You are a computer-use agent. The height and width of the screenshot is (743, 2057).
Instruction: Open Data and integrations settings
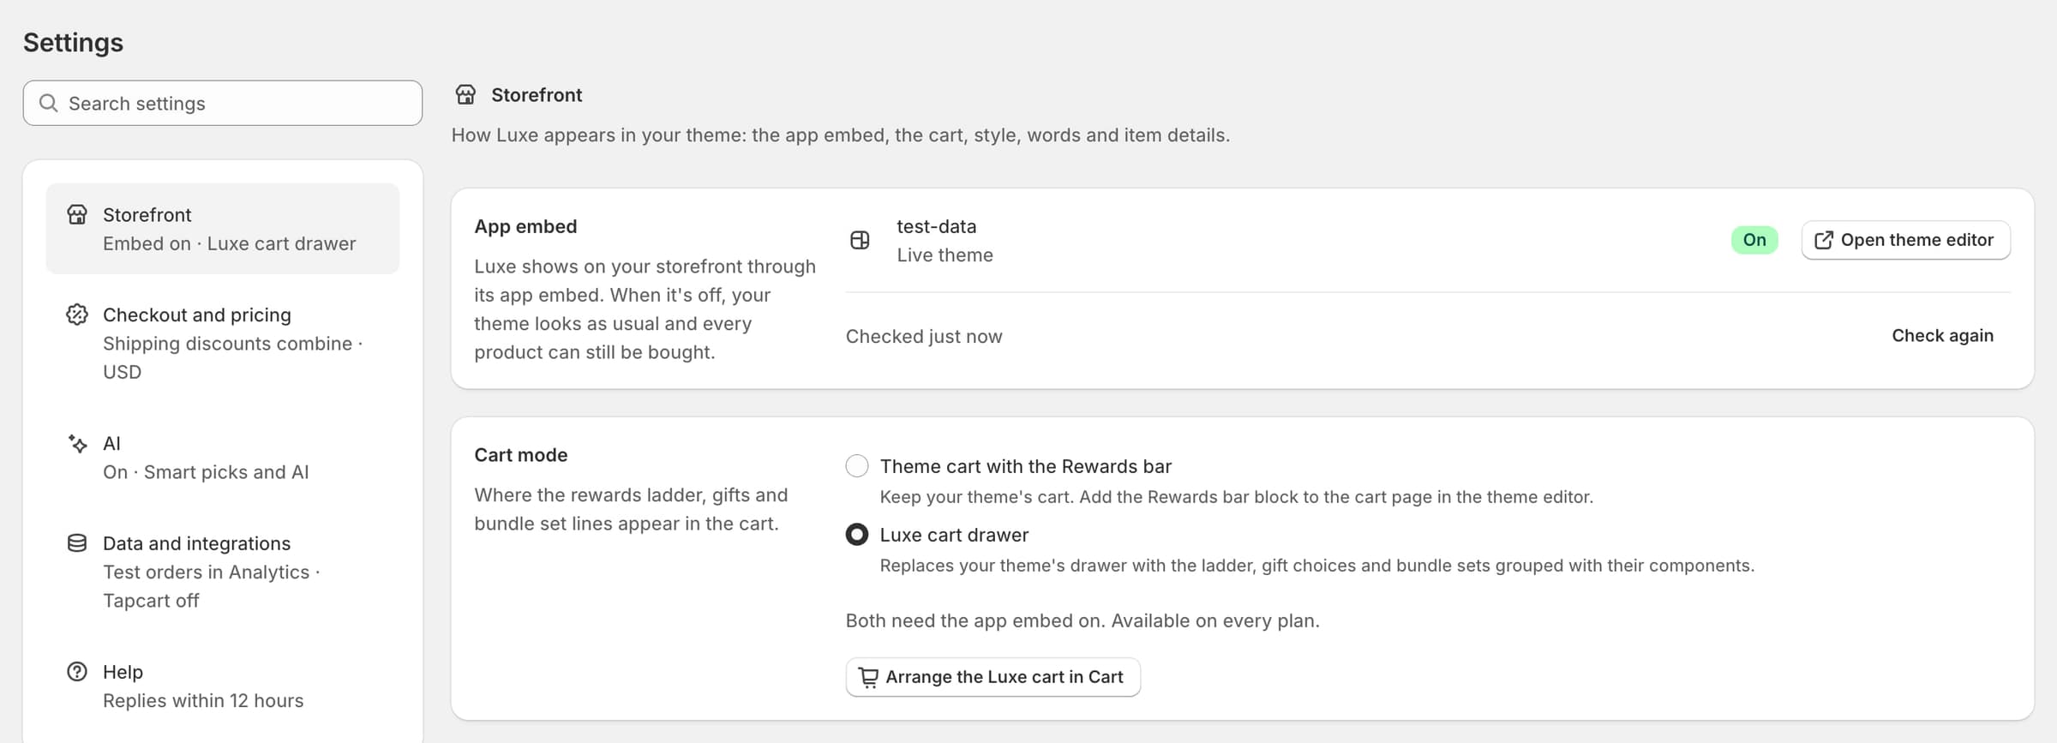pos(223,572)
